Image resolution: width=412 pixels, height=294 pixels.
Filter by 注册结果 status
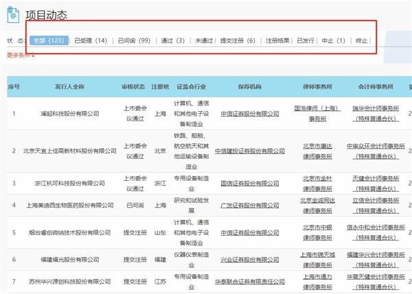[277, 40]
